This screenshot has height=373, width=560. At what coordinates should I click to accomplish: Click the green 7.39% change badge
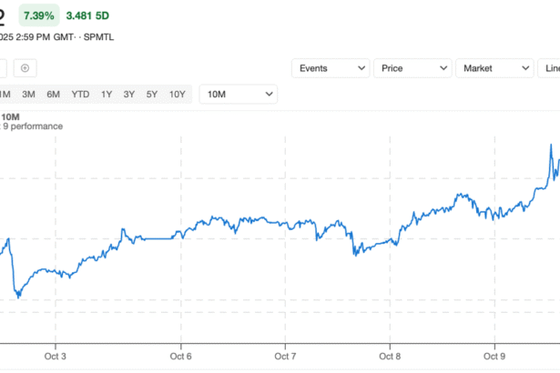36,17
